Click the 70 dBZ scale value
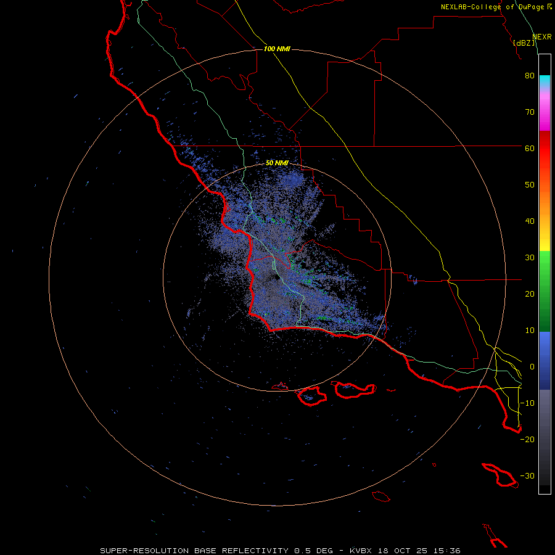555x555 pixels. [530, 112]
